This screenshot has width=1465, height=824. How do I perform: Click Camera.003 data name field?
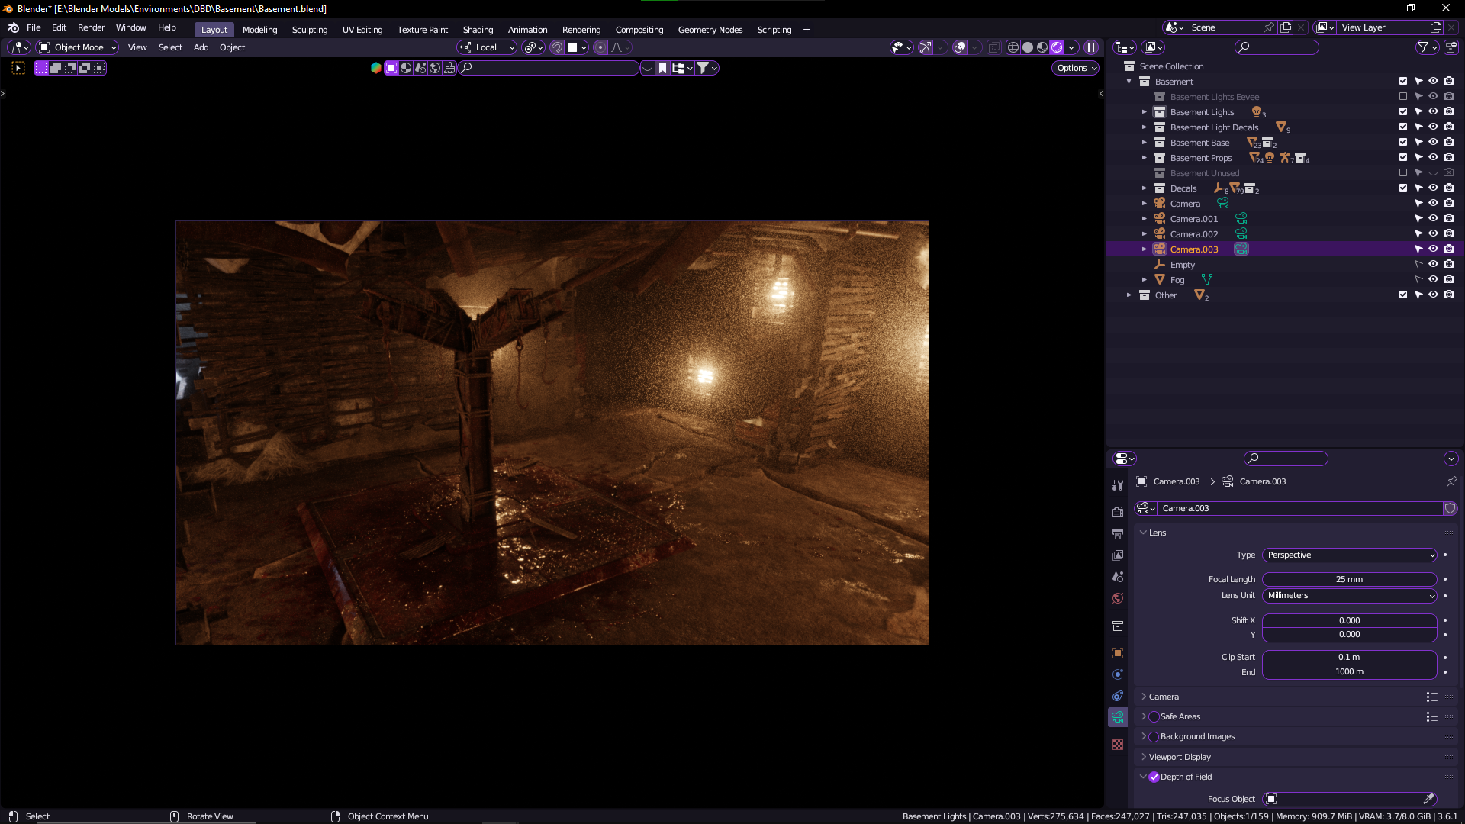coord(1299,508)
